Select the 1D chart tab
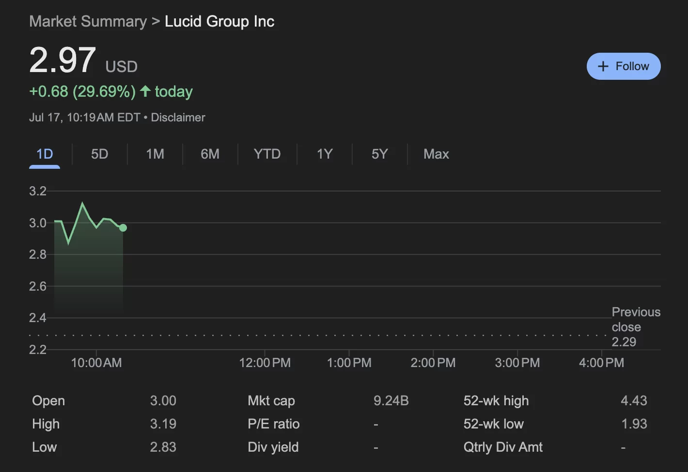This screenshot has width=688, height=472. (x=45, y=154)
